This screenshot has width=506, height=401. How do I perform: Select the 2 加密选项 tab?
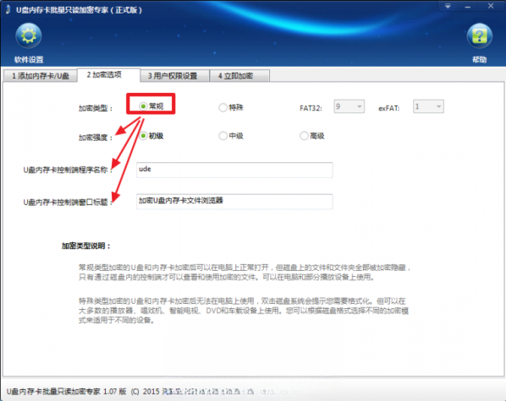point(109,75)
